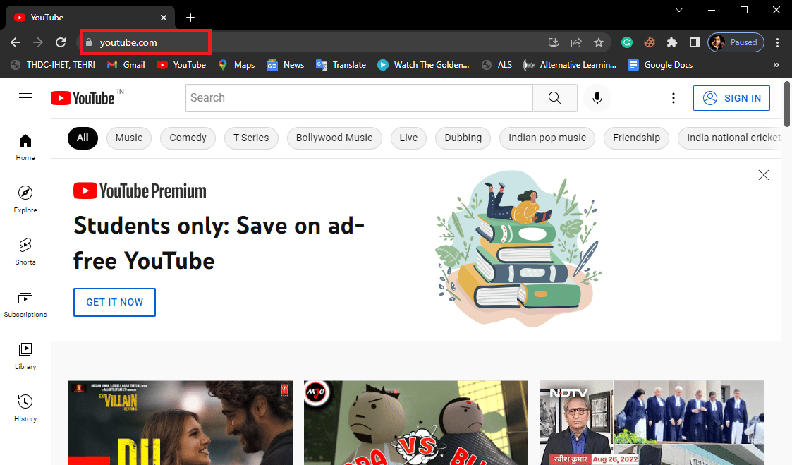This screenshot has height=465, width=792.
Task: Go back with browser back arrow
Action: [x=16, y=42]
